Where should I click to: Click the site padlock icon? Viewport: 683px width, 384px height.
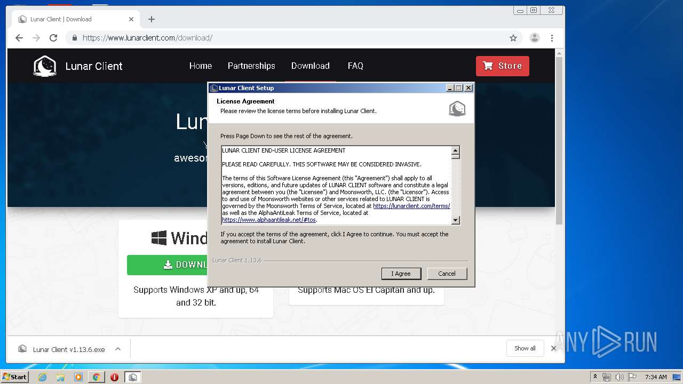pos(75,38)
